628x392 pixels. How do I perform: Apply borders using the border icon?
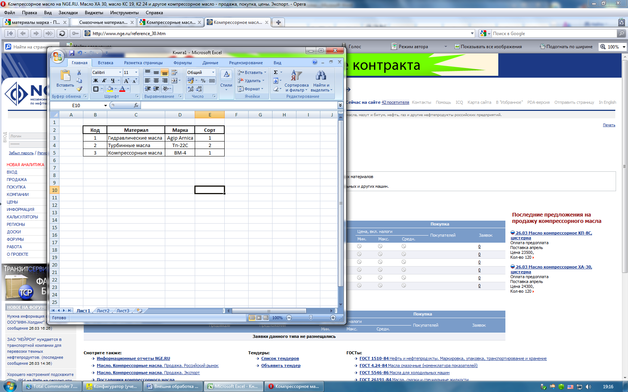(96, 89)
